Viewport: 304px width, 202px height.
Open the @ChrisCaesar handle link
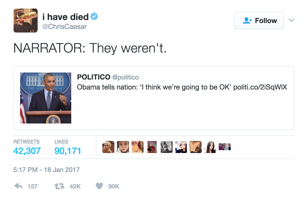64,26
